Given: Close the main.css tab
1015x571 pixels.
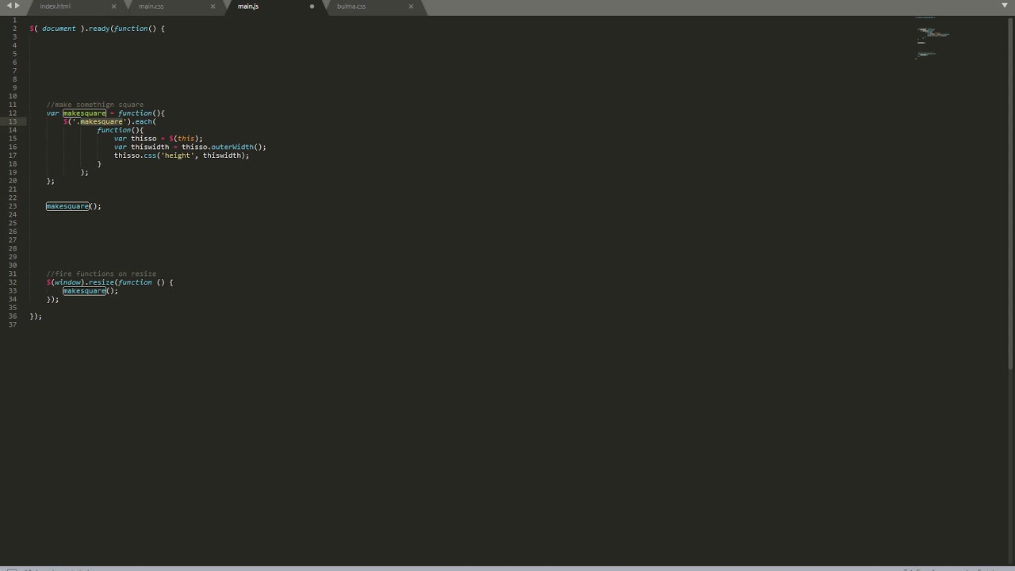Looking at the screenshot, I should 213,6.
